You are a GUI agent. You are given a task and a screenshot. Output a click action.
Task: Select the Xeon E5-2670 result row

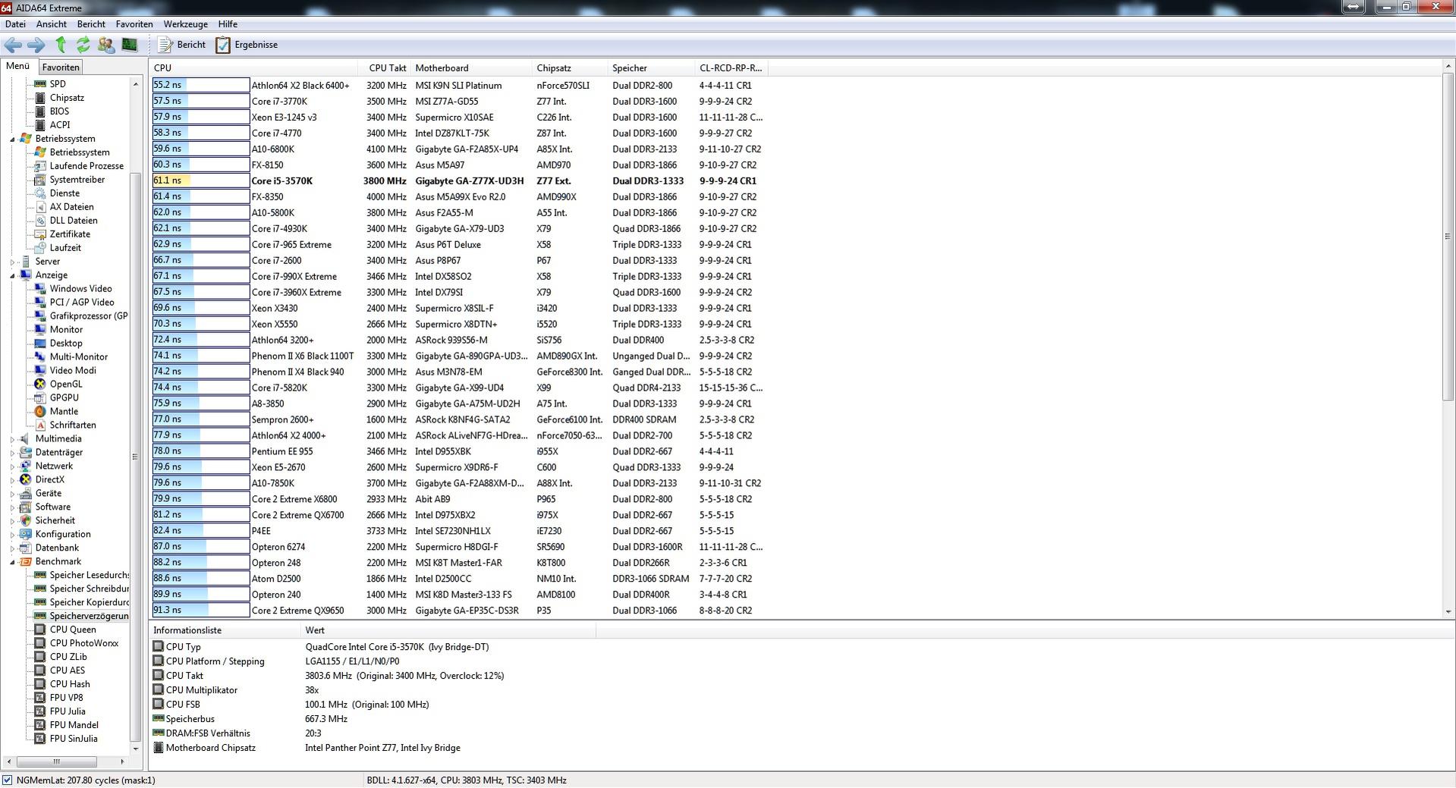(x=458, y=467)
